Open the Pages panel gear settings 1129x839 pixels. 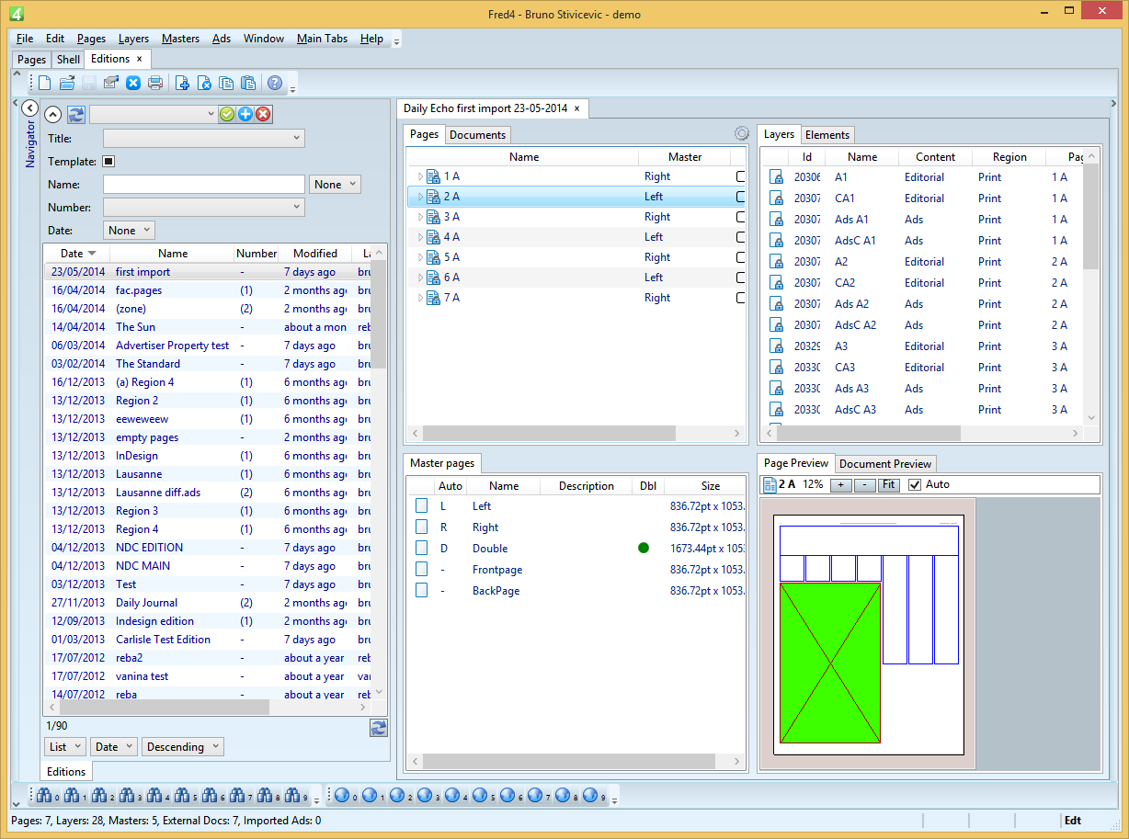point(742,134)
